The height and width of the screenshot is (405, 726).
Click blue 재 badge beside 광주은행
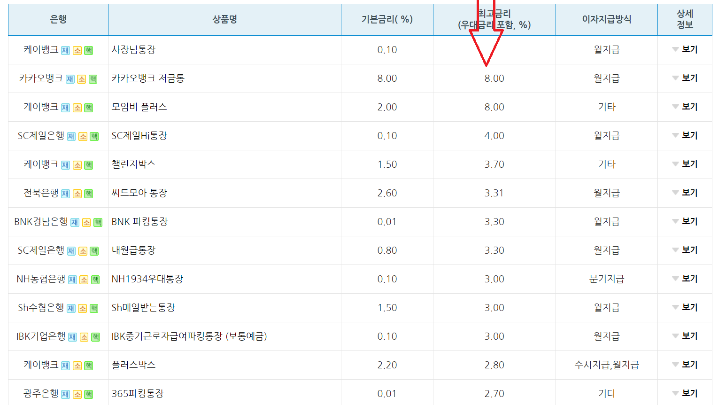point(65,394)
